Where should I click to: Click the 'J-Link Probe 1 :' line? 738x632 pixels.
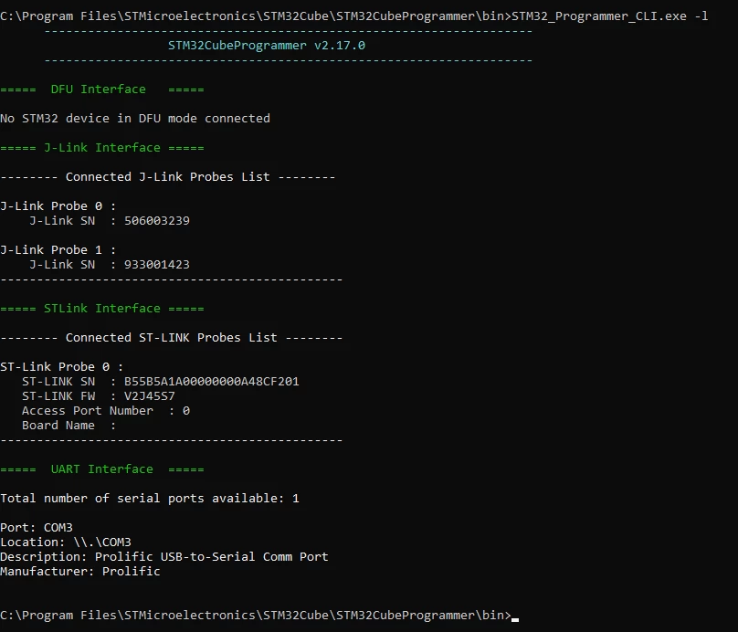58,250
